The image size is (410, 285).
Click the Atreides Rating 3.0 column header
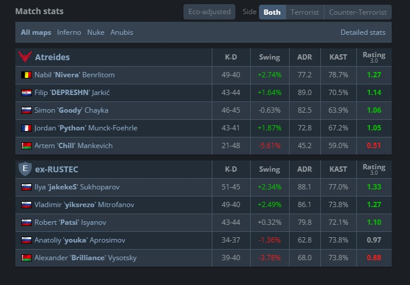(x=374, y=57)
